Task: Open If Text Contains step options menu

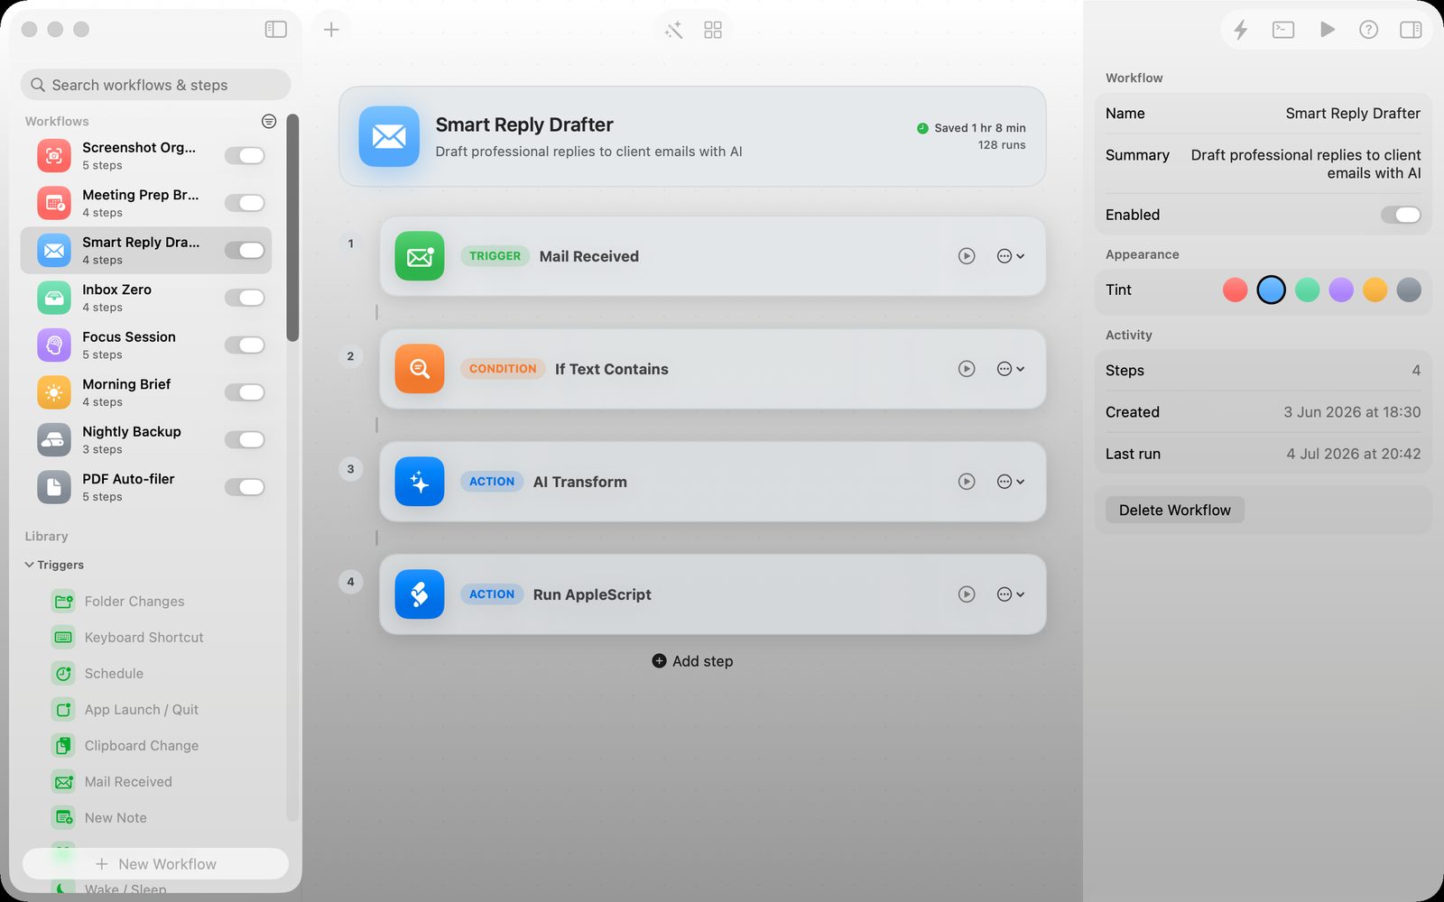Action: click(x=1010, y=369)
